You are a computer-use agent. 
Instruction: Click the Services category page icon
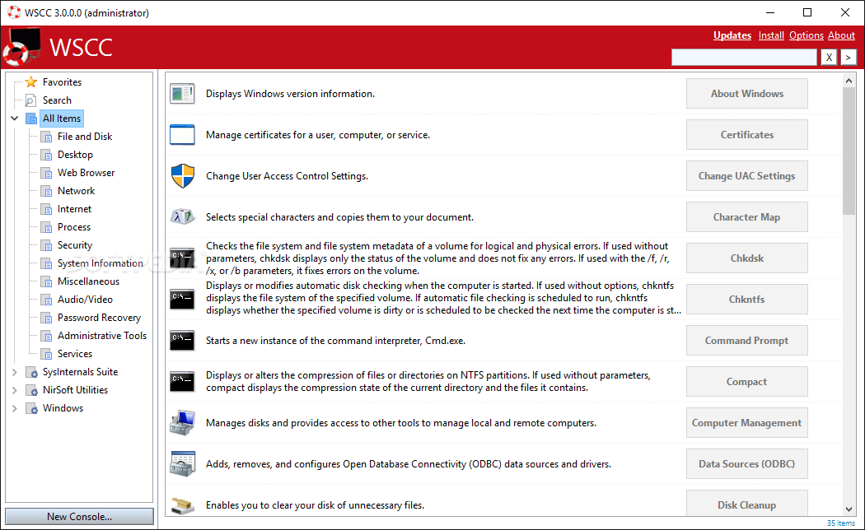point(46,354)
